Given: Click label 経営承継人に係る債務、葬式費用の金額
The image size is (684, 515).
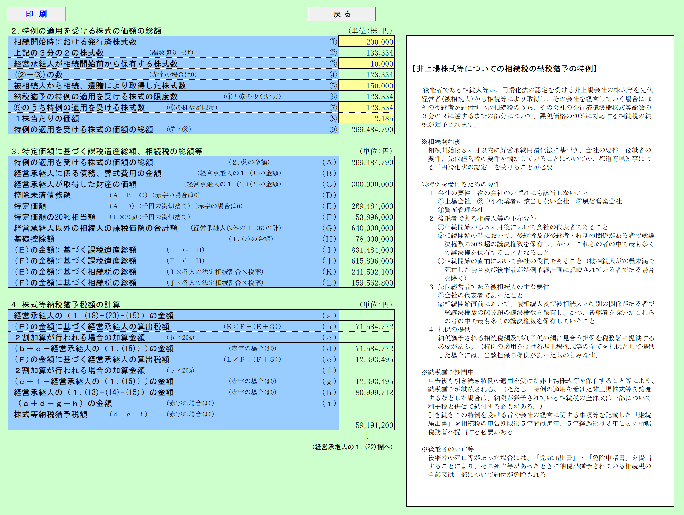Looking at the screenshot, I should click(x=87, y=173).
